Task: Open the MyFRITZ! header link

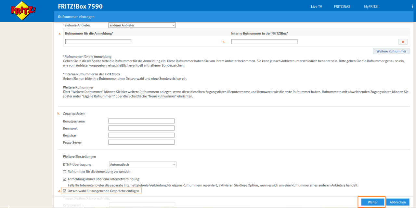Action: click(371, 6)
